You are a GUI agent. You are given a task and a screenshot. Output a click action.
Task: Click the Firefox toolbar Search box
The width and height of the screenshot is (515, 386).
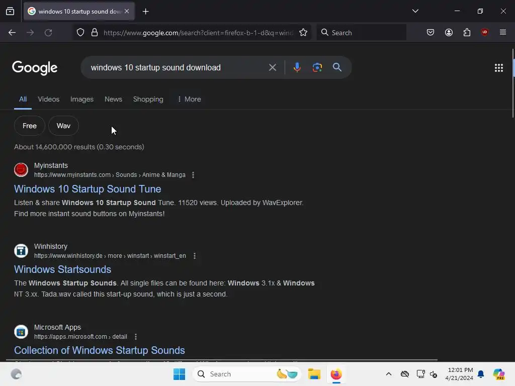click(x=361, y=33)
